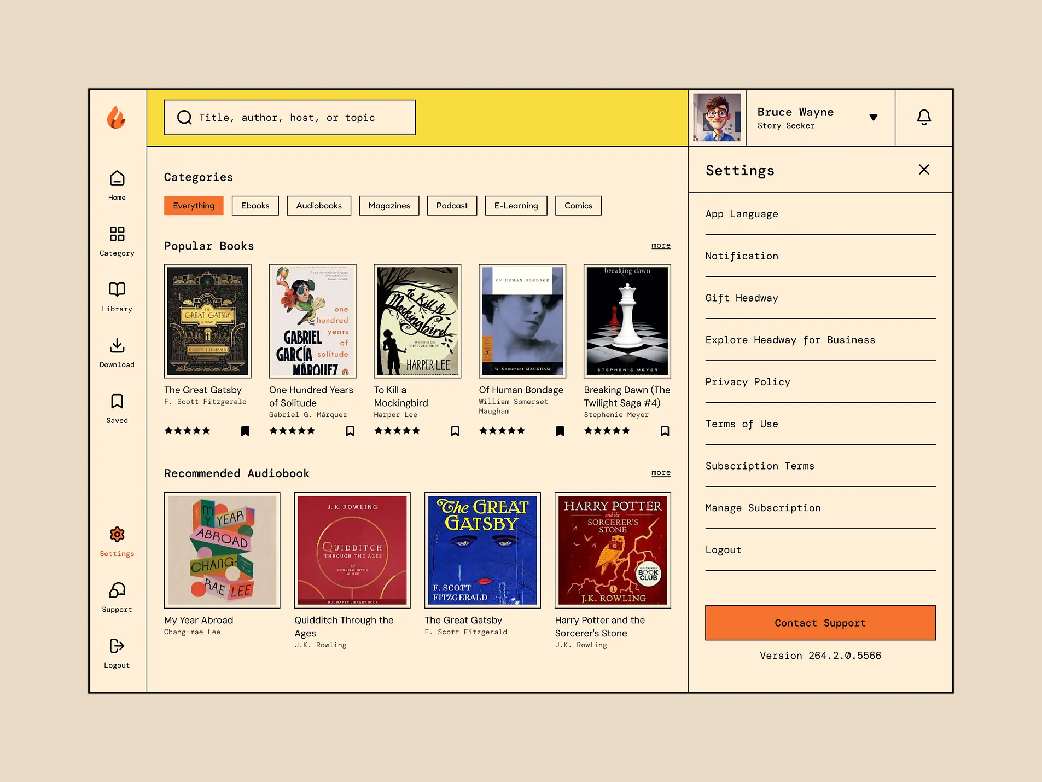Close the Settings panel
This screenshot has height=782, width=1042.
[924, 170]
